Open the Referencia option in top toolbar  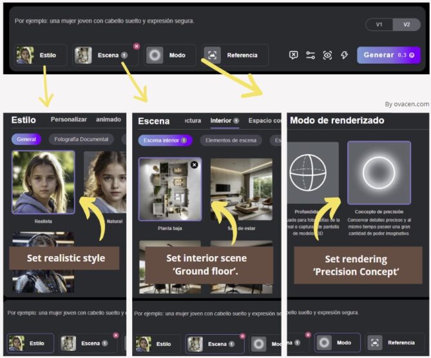click(235, 55)
